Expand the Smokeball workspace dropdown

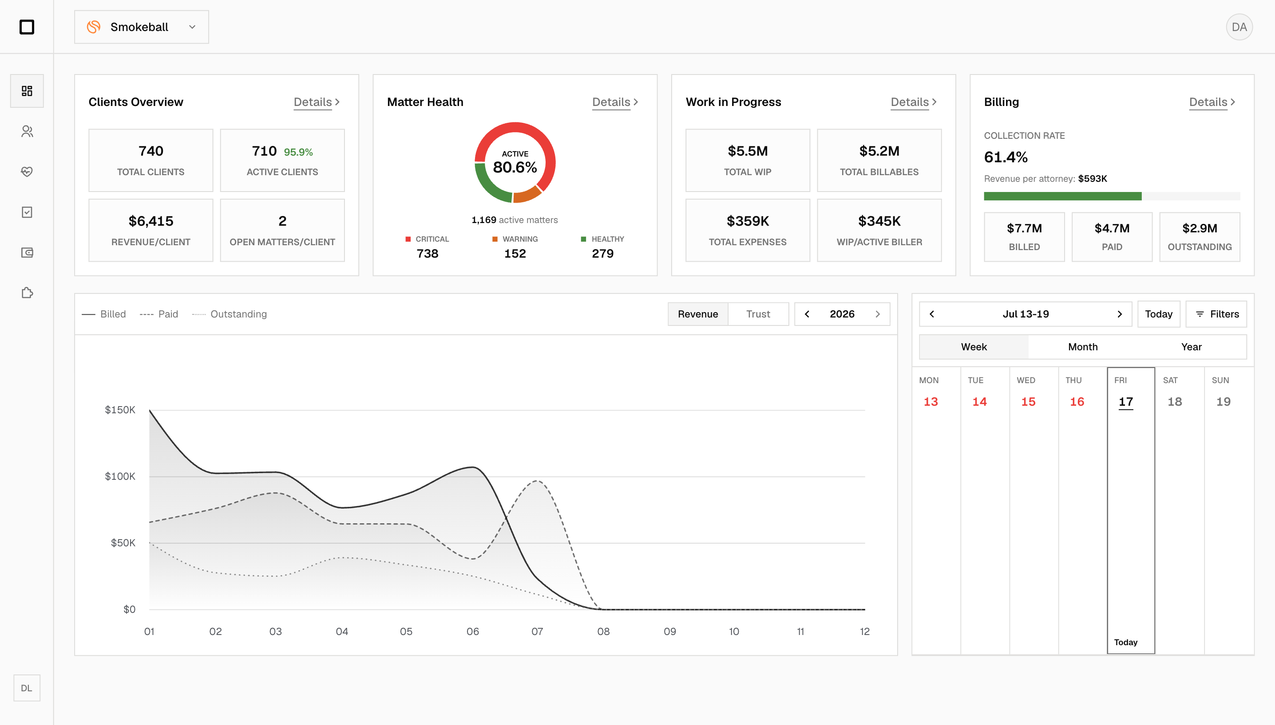[142, 27]
